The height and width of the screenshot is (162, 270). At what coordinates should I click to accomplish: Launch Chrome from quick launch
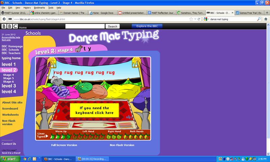pyautogui.click(x=25, y=159)
